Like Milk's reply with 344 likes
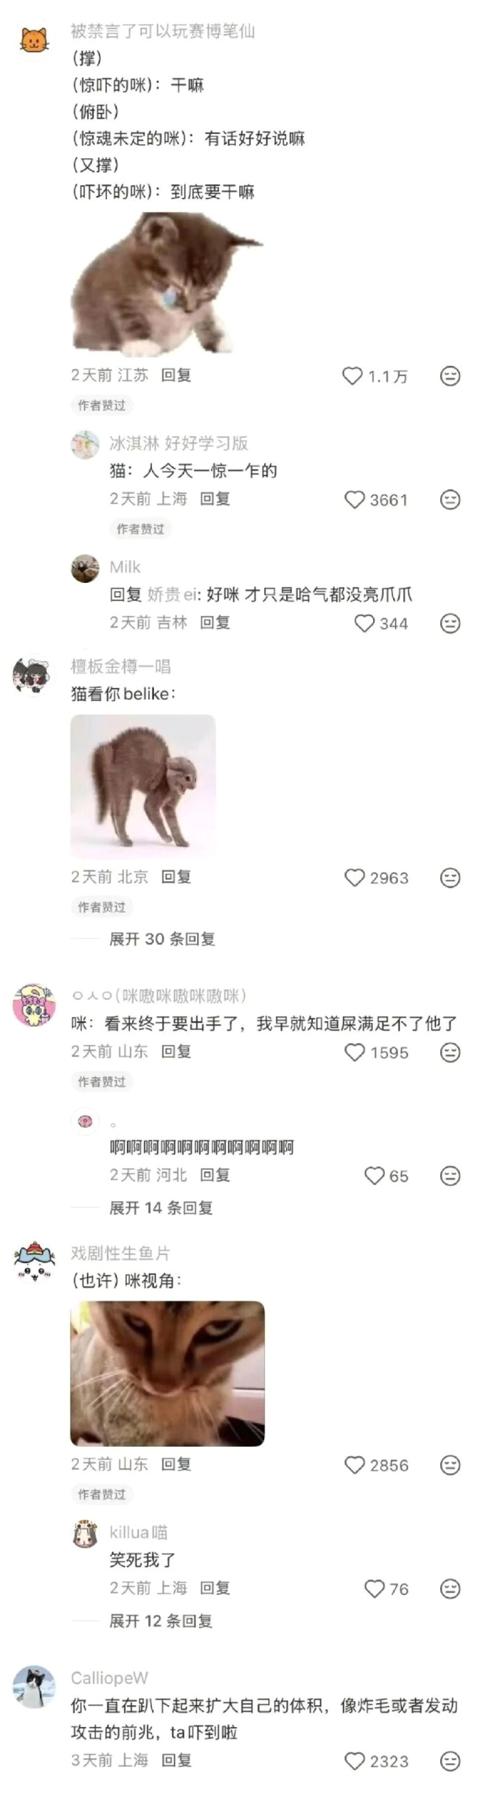Viewport: 478px width, 1796px height. [x=364, y=623]
